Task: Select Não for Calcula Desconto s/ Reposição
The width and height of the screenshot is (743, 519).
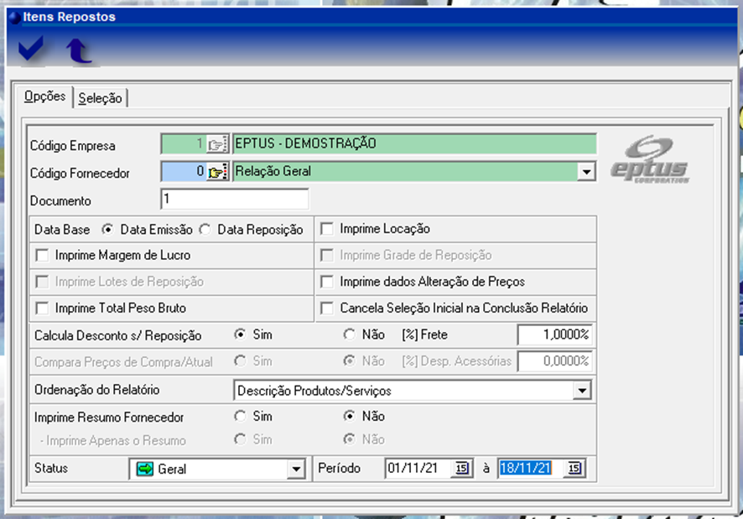Action: click(x=350, y=335)
